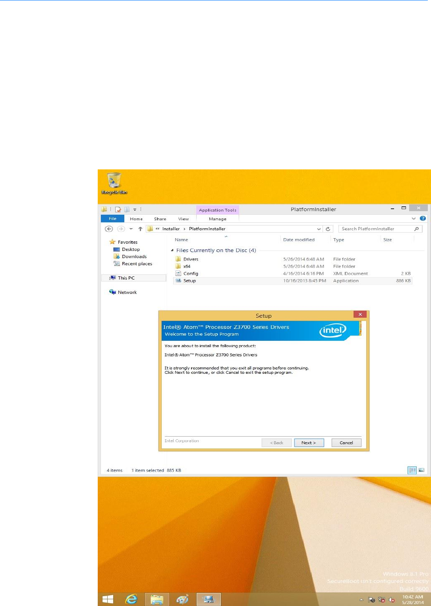Viewport: 431px width, 606px height.
Task: Select Favorites in the navigation pane
Action: pos(128,242)
